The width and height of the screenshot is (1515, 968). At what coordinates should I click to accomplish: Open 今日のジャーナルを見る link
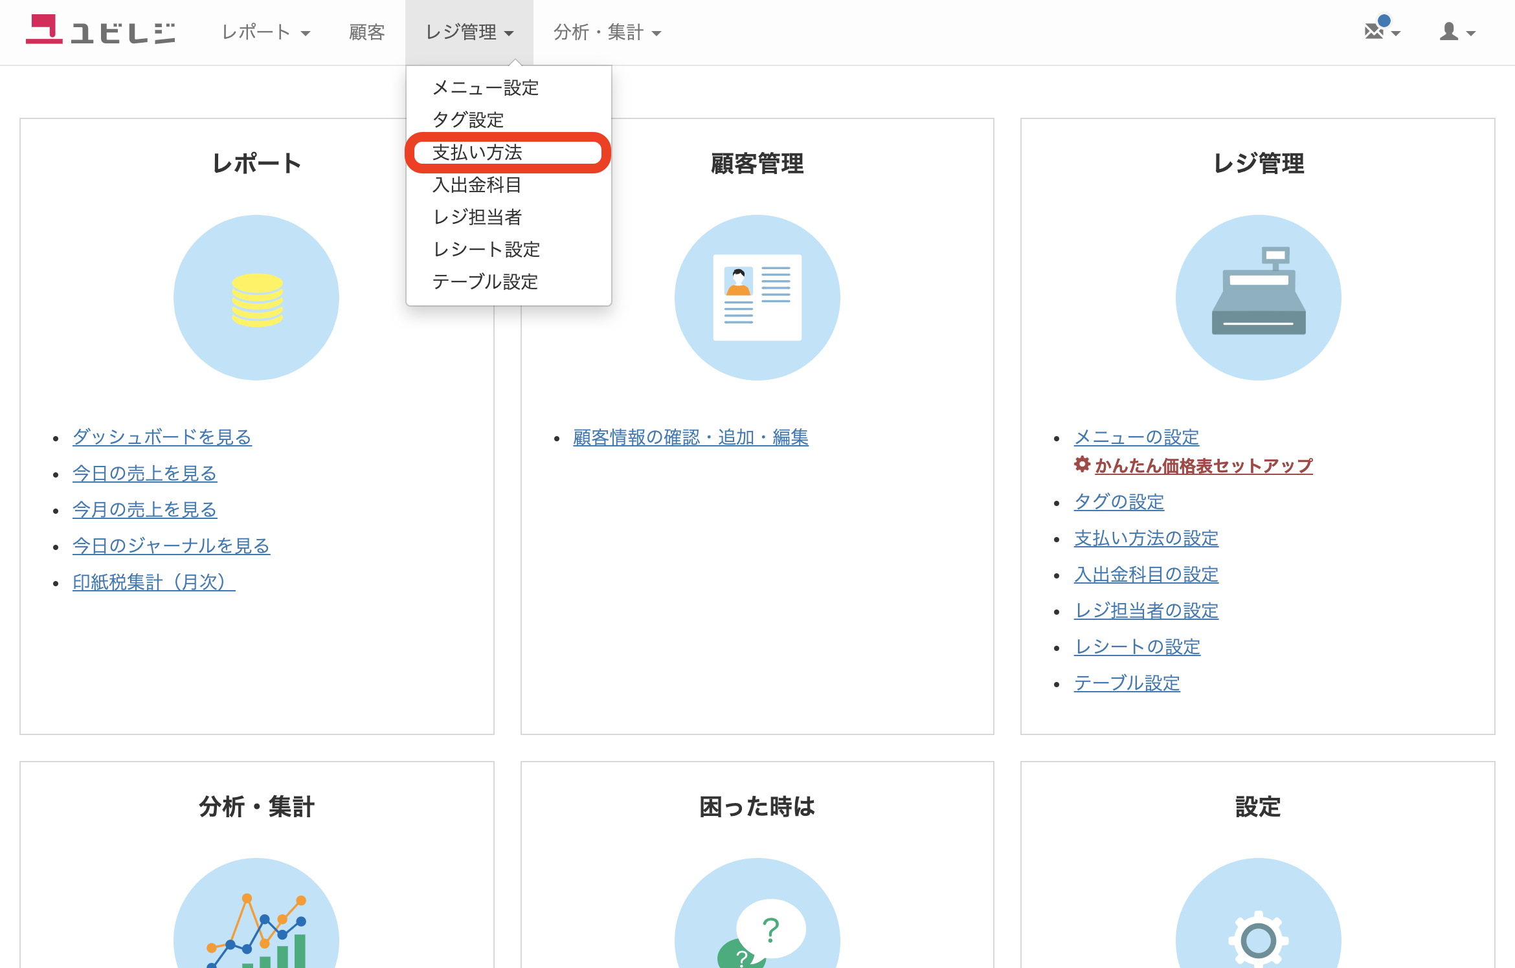point(171,546)
